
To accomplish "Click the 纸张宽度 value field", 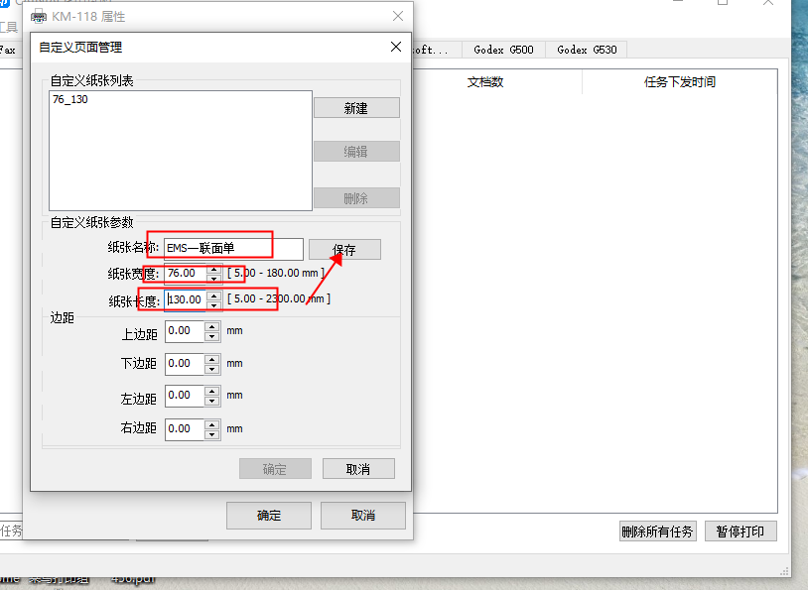I will point(185,273).
